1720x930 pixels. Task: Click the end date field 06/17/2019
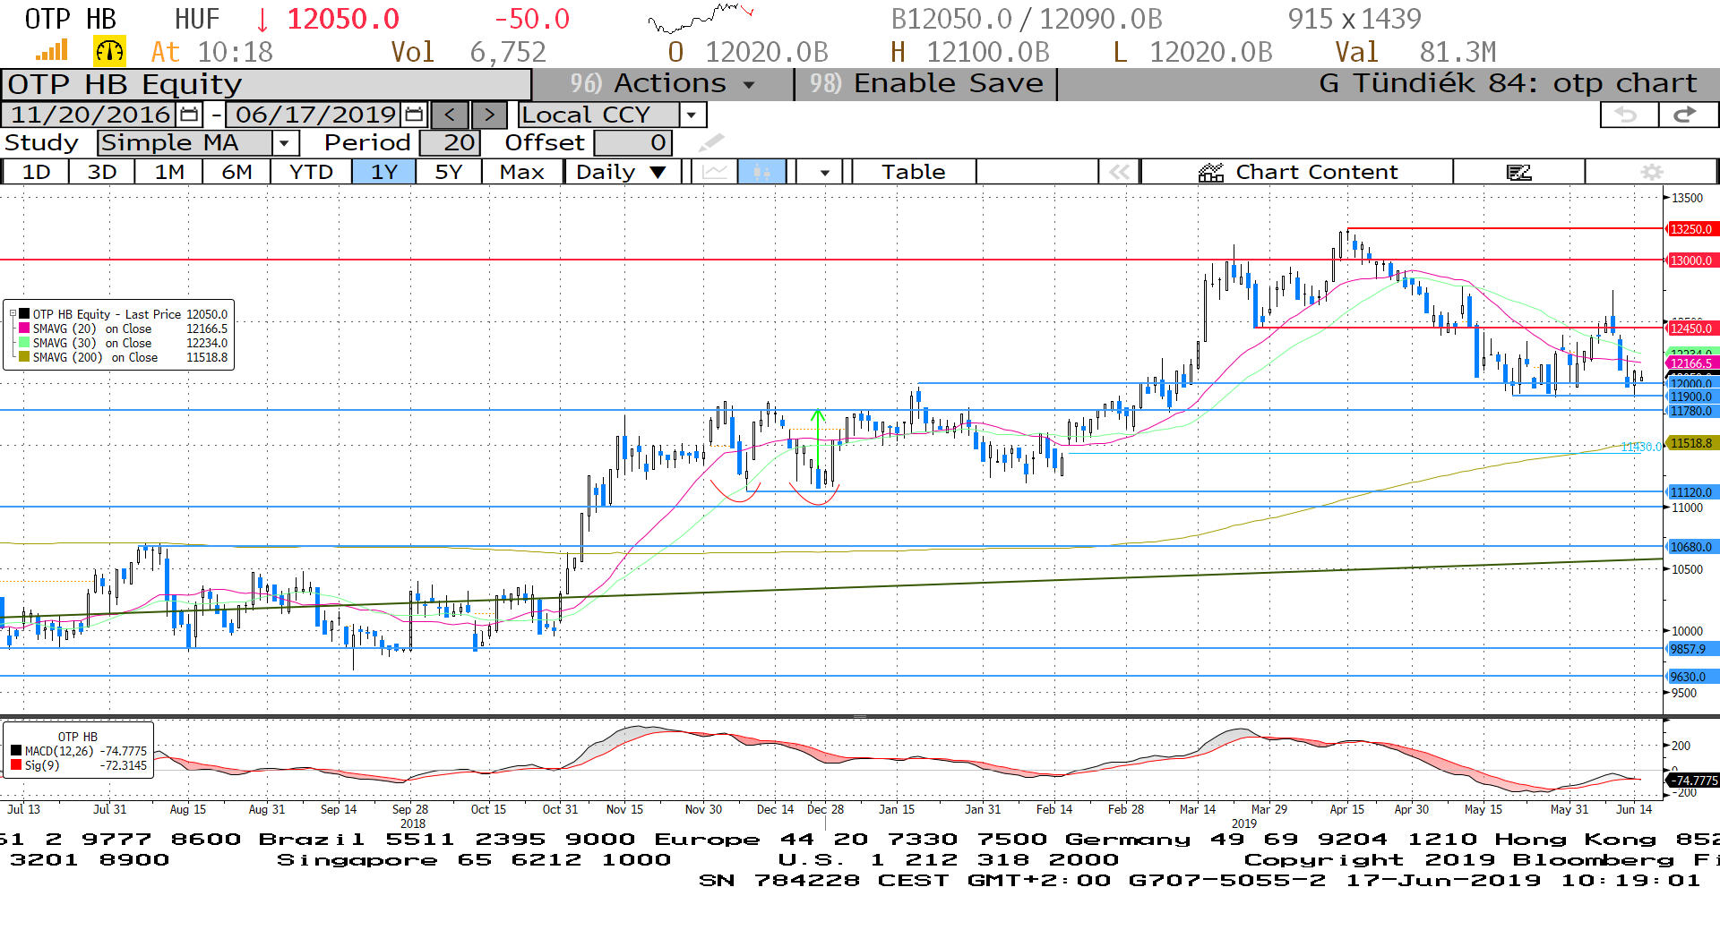click(315, 115)
